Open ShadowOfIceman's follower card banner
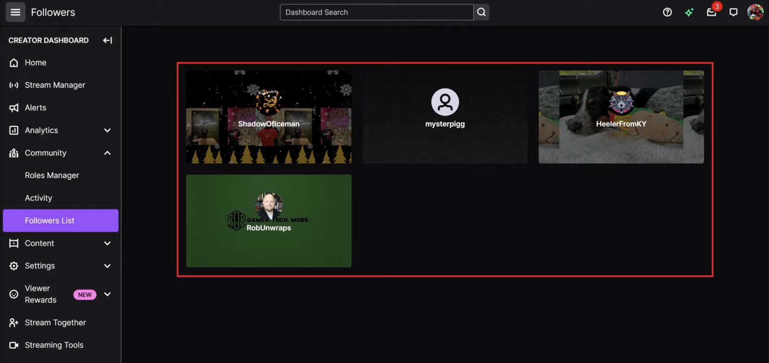Screen dimensions: 769x363 tap(268, 117)
